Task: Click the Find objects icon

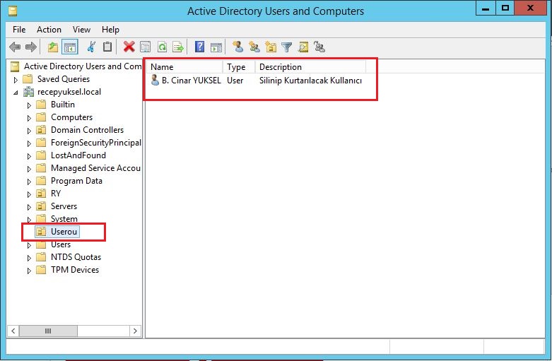Action: coord(303,47)
